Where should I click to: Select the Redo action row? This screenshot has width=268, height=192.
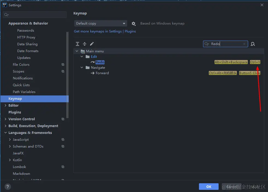pos(169,62)
